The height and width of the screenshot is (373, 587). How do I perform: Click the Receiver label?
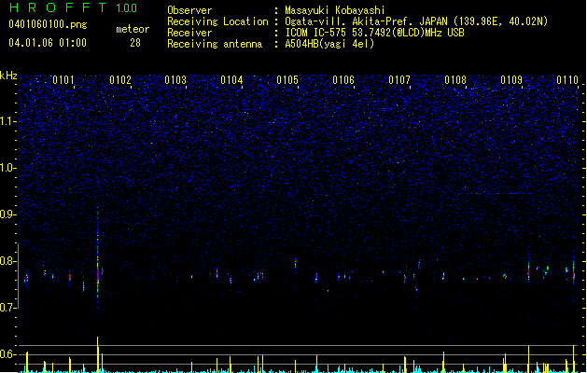point(189,33)
